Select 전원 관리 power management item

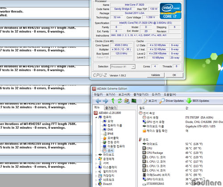(113, 142)
